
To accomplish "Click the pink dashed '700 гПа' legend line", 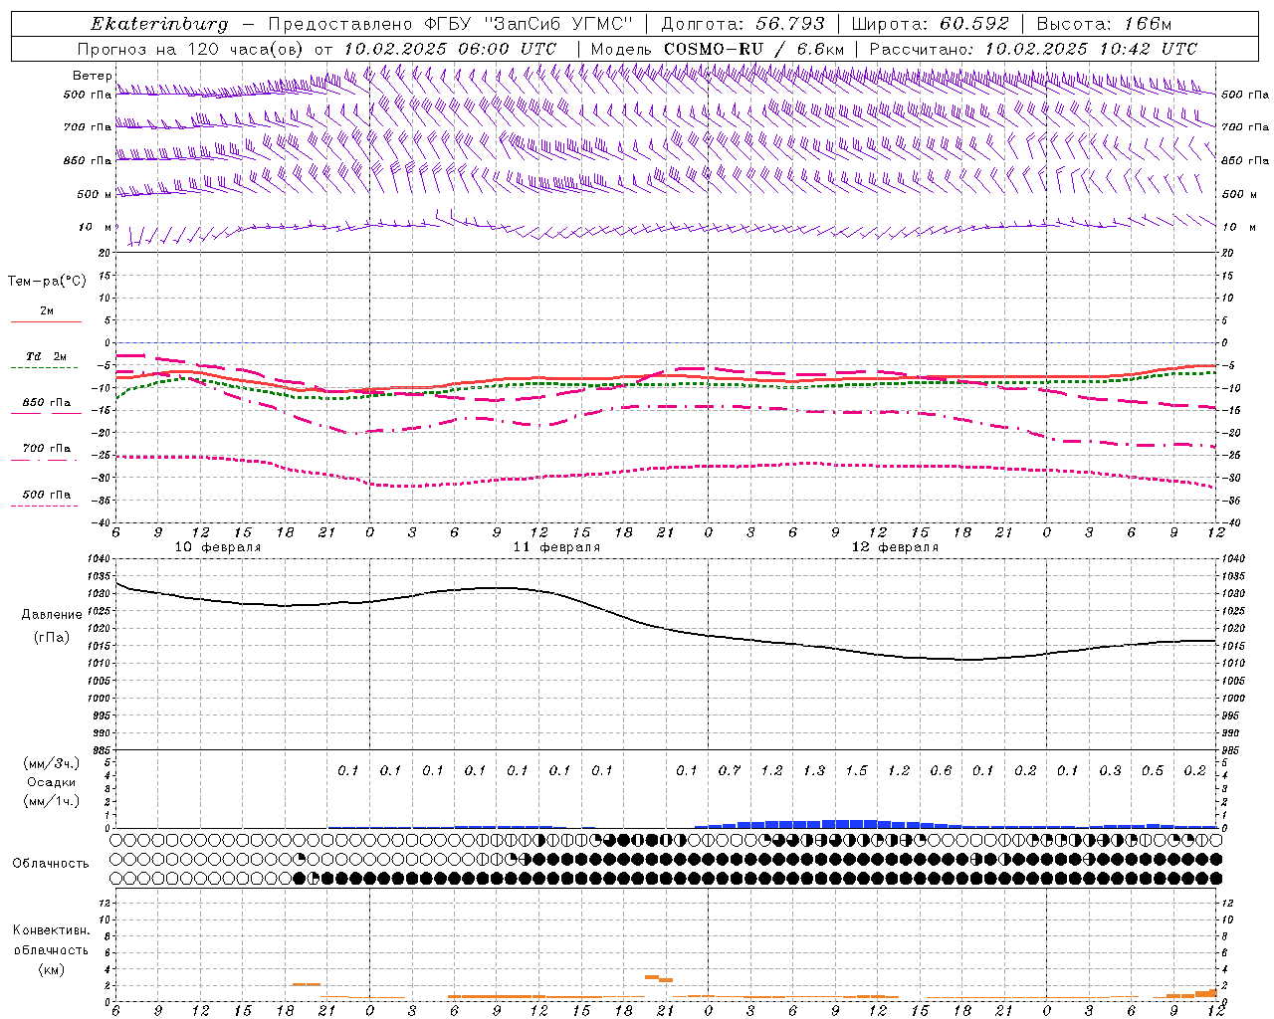I will [x=44, y=460].
